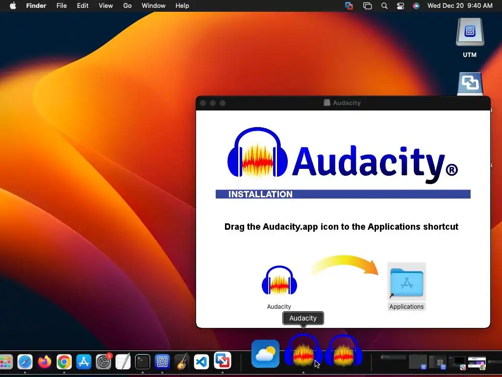Activate Siri from the menu bar
The image size is (502, 377).
[x=416, y=6]
